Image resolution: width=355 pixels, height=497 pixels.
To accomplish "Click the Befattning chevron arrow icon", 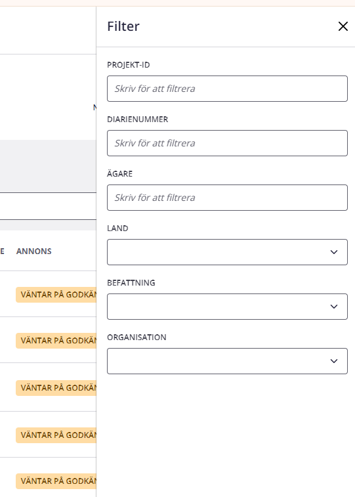I will pos(334,307).
